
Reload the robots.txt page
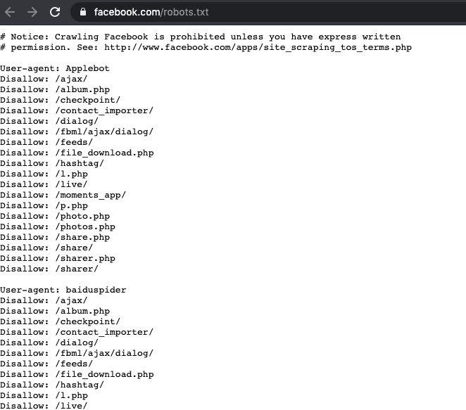click(54, 12)
